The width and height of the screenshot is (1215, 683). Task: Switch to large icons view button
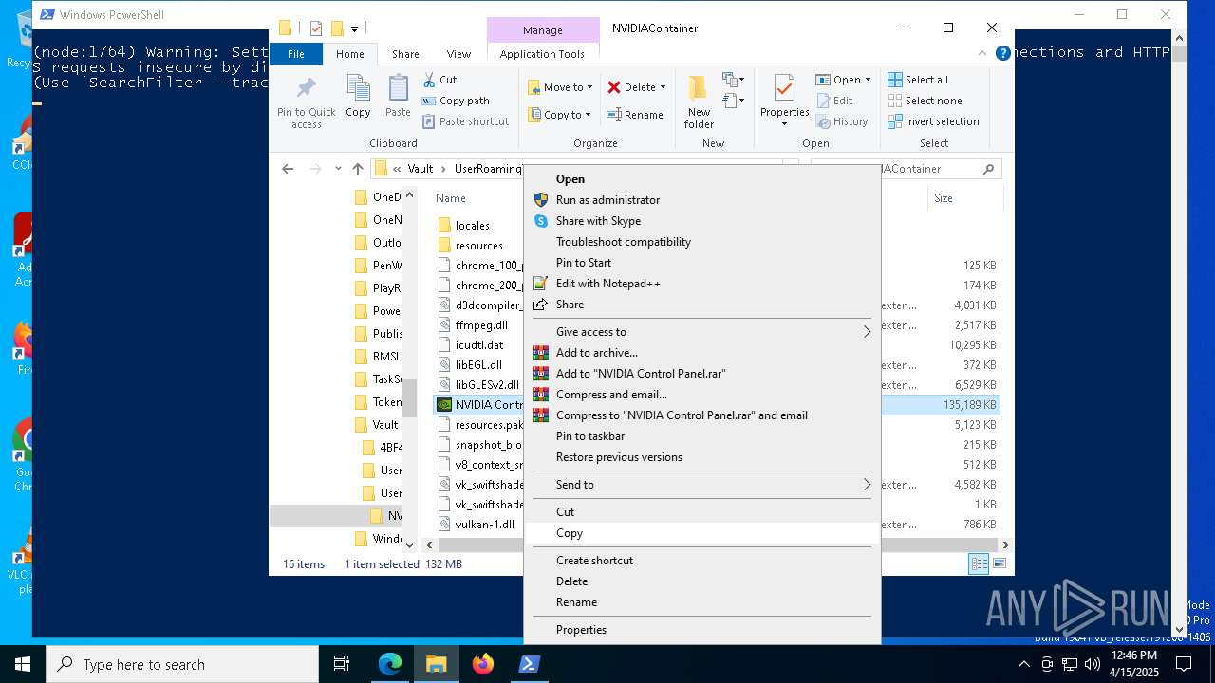pyautogui.click(x=999, y=564)
